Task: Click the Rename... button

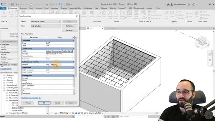Action: tap(70, 30)
